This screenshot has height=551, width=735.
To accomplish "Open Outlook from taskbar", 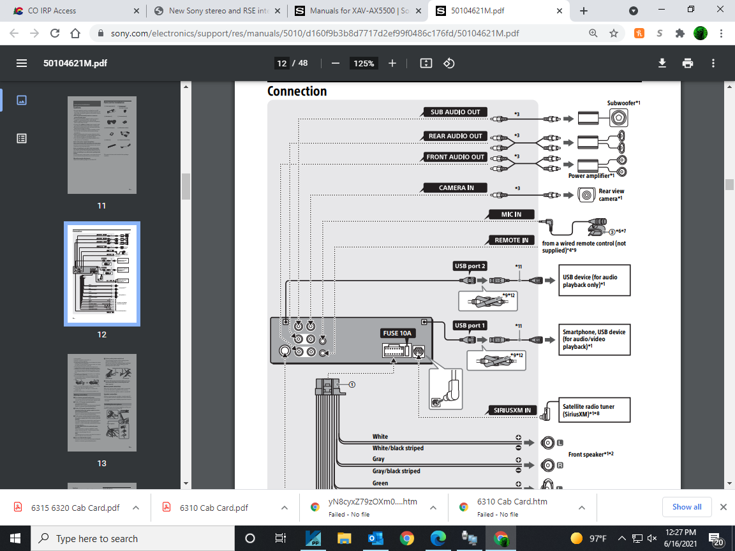I will (x=375, y=538).
